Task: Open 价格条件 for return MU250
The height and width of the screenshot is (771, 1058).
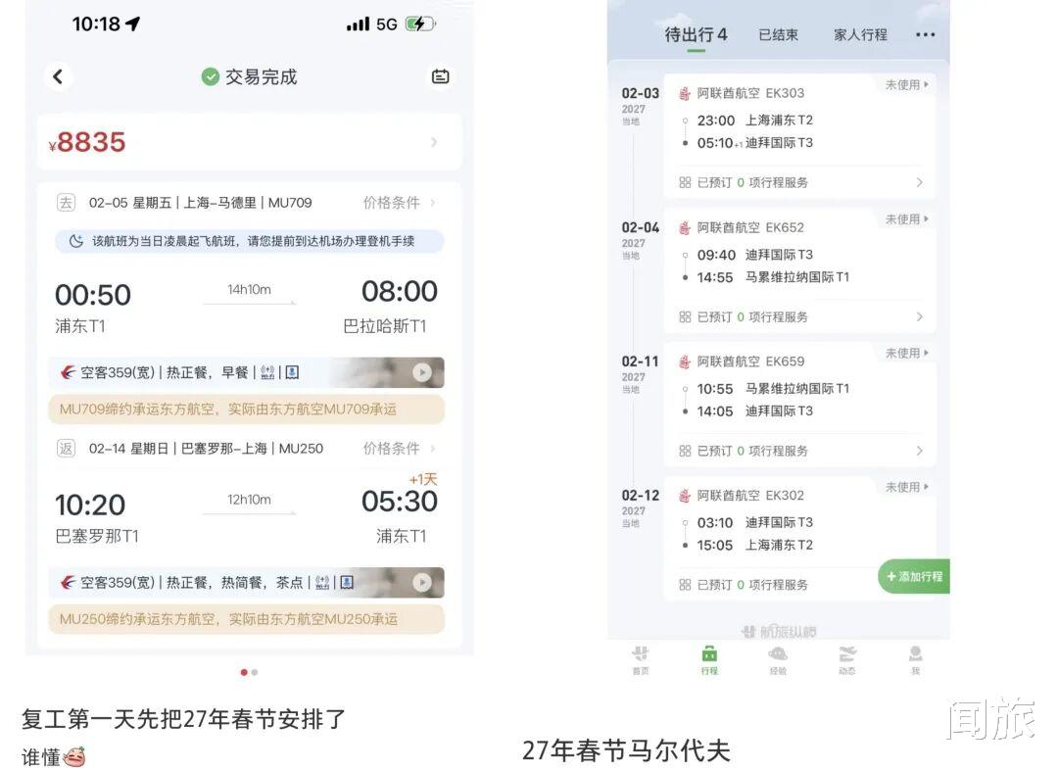Action: [x=399, y=448]
